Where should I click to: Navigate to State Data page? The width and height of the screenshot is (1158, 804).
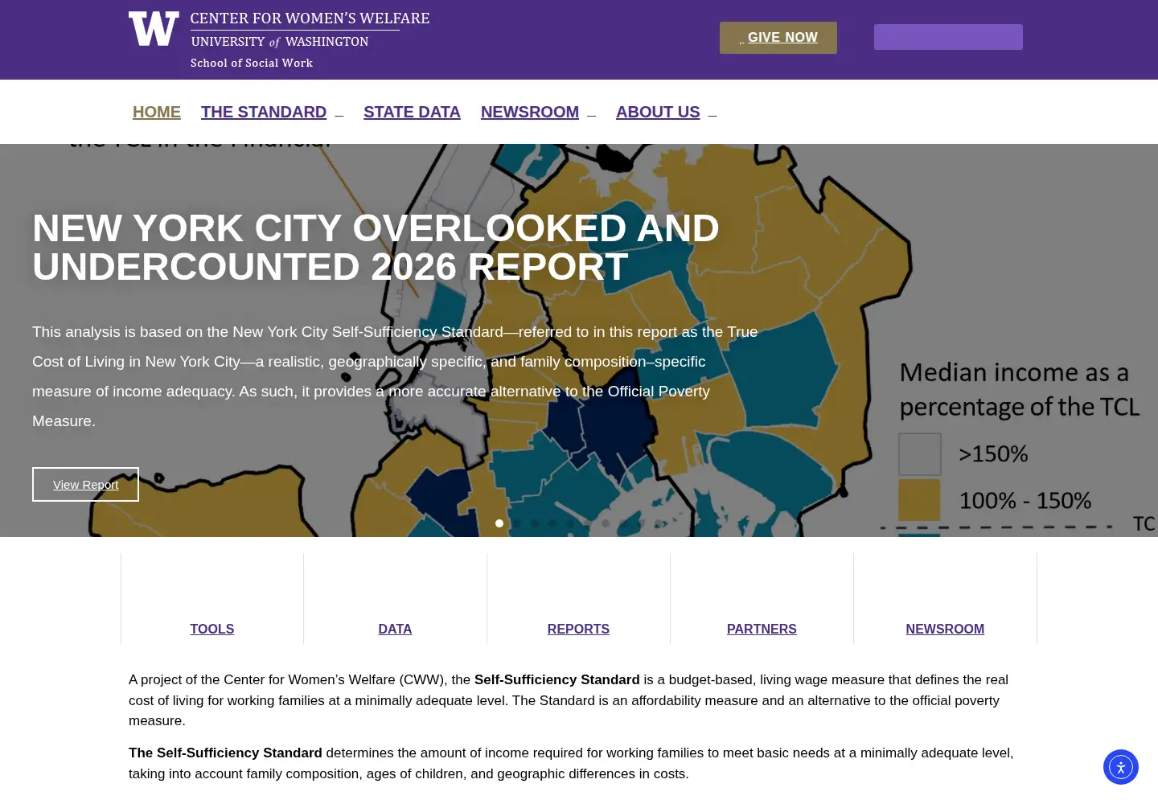412,112
